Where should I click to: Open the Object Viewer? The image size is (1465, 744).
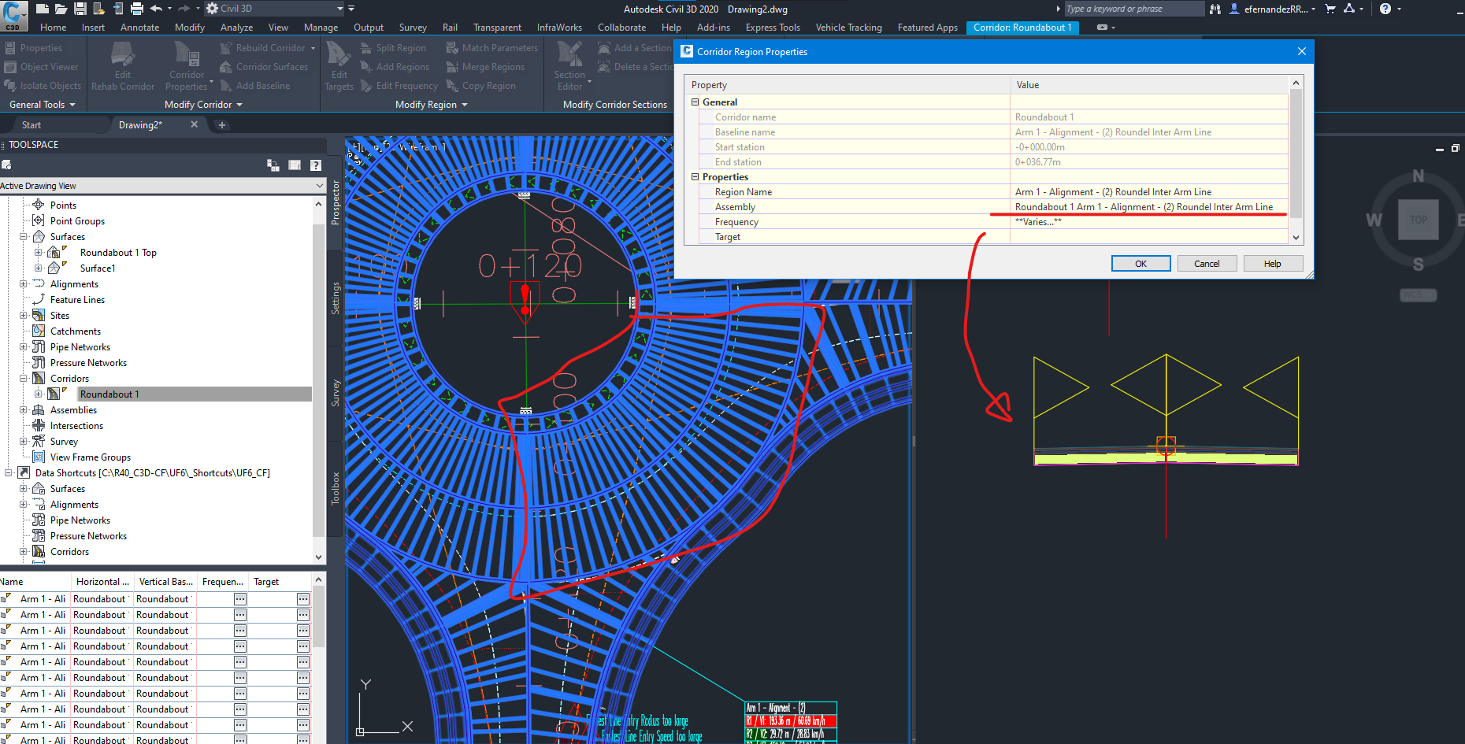43,66
